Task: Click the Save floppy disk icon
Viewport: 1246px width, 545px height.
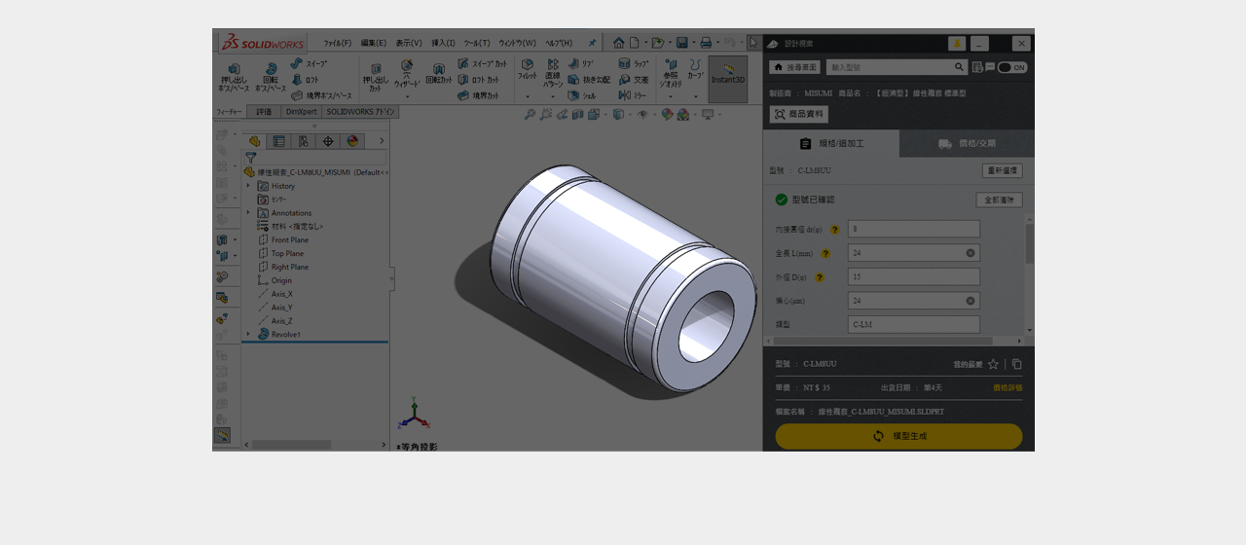Action: tap(681, 43)
